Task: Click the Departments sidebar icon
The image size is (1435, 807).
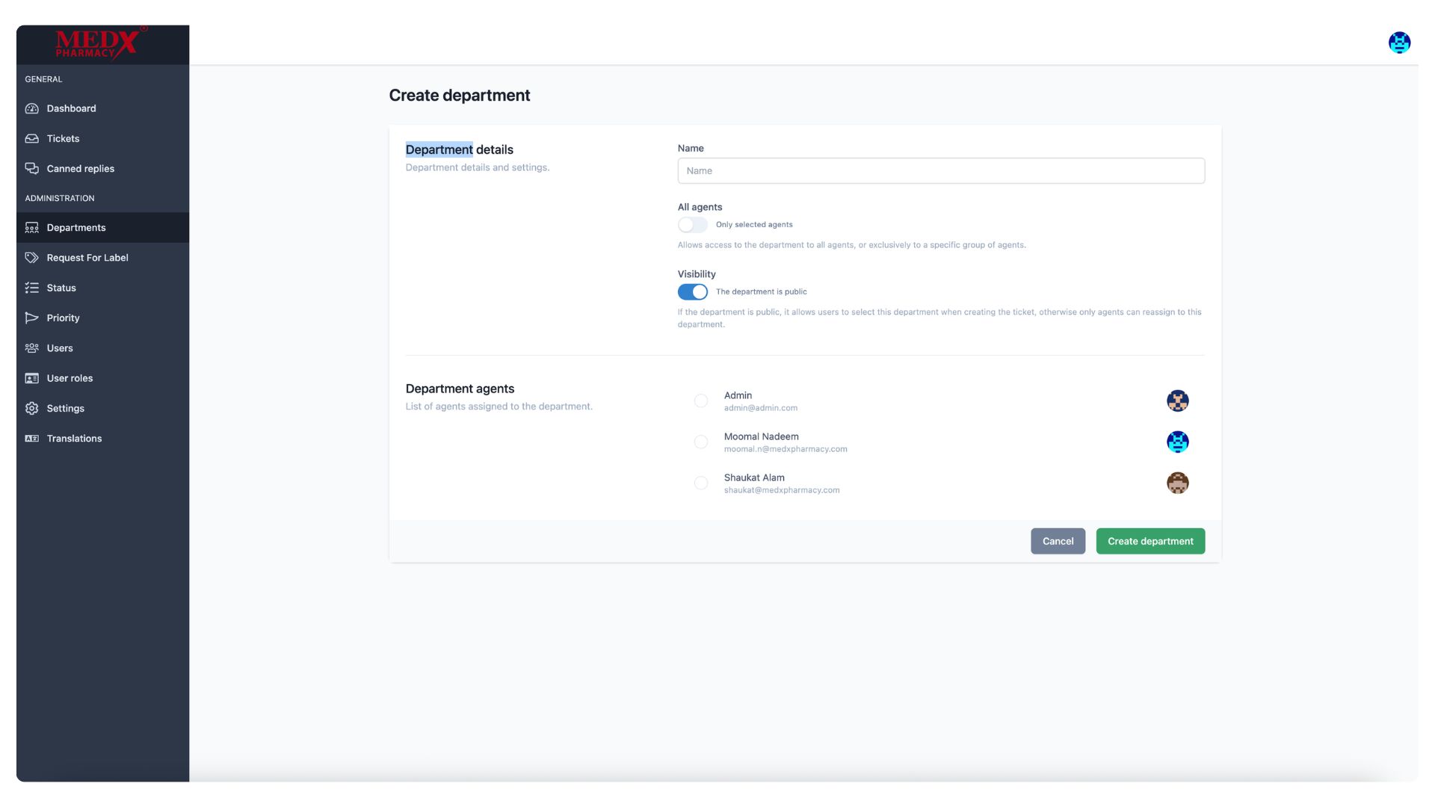Action: (x=31, y=228)
